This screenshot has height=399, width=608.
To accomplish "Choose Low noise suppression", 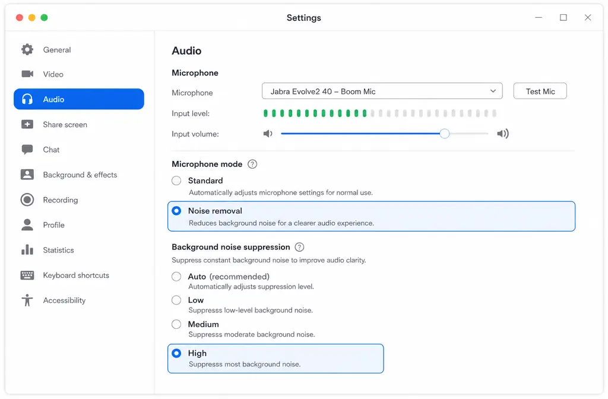I will [176, 300].
